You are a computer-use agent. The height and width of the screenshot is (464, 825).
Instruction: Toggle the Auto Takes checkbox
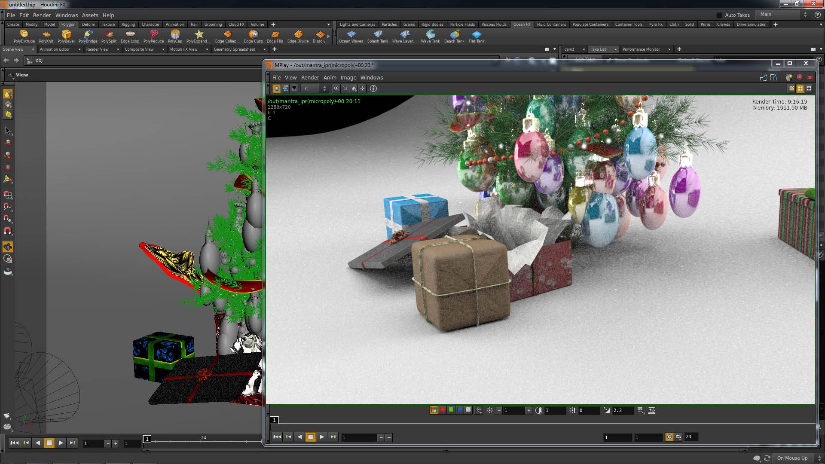tap(720, 15)
